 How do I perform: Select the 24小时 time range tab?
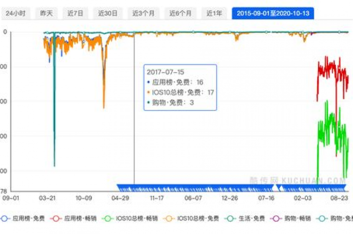coord(16,13)
